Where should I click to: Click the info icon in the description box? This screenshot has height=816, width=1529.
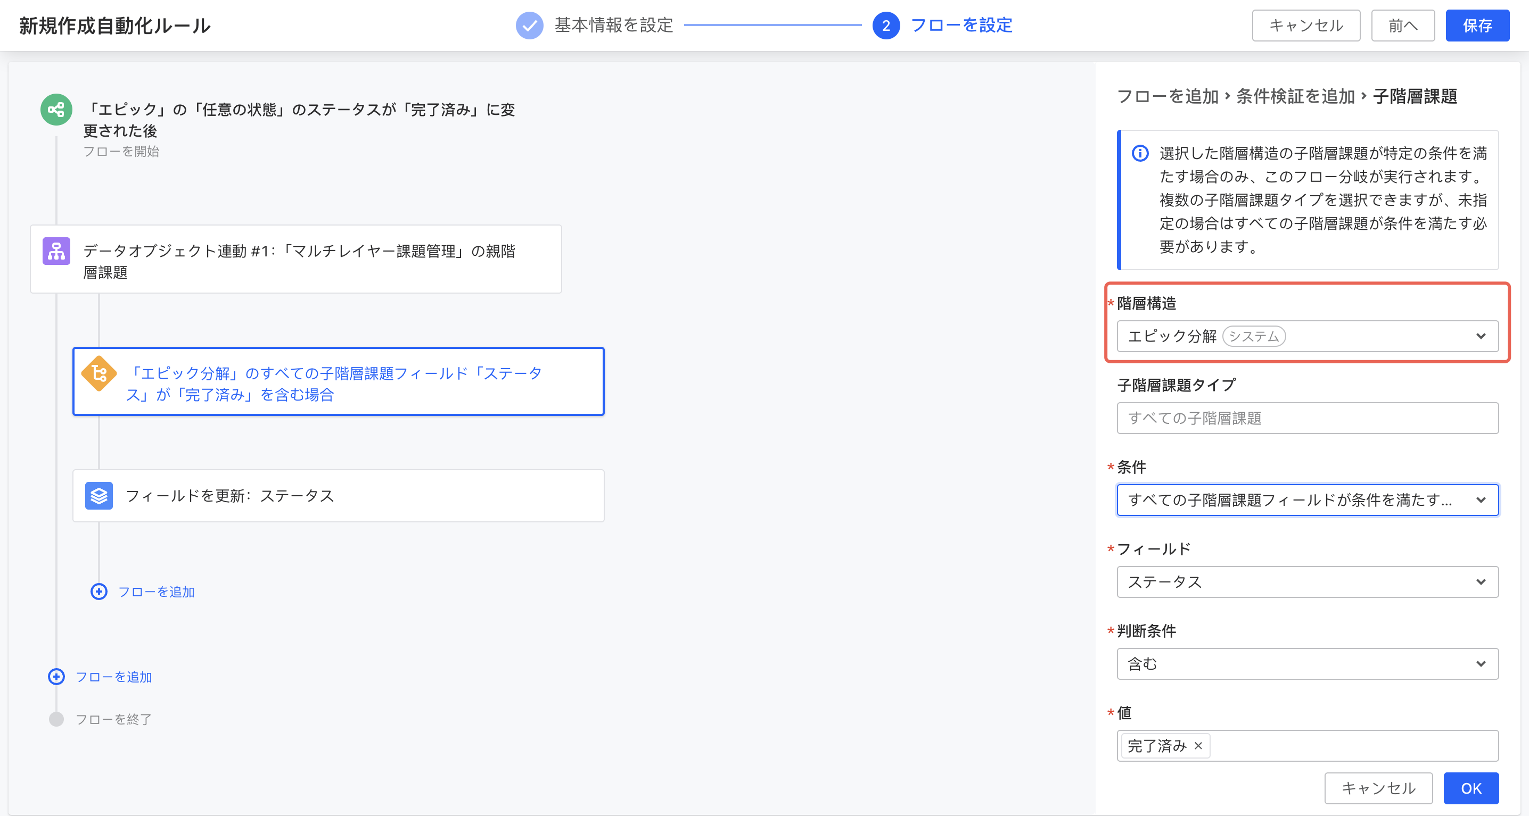1140,154
